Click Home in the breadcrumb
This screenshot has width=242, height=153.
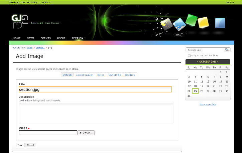(29, 48)
